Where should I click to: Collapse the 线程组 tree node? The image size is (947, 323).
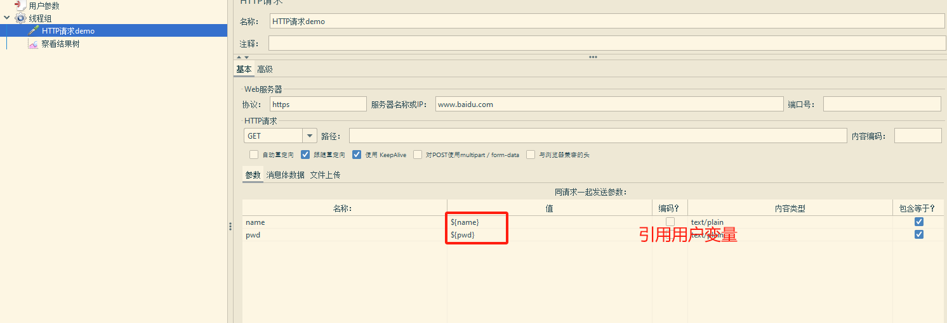[x=6, y=18]
